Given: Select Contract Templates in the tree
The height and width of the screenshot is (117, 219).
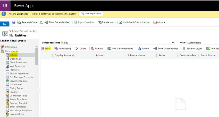Looking at the screenshot, I should pos(19,103).
